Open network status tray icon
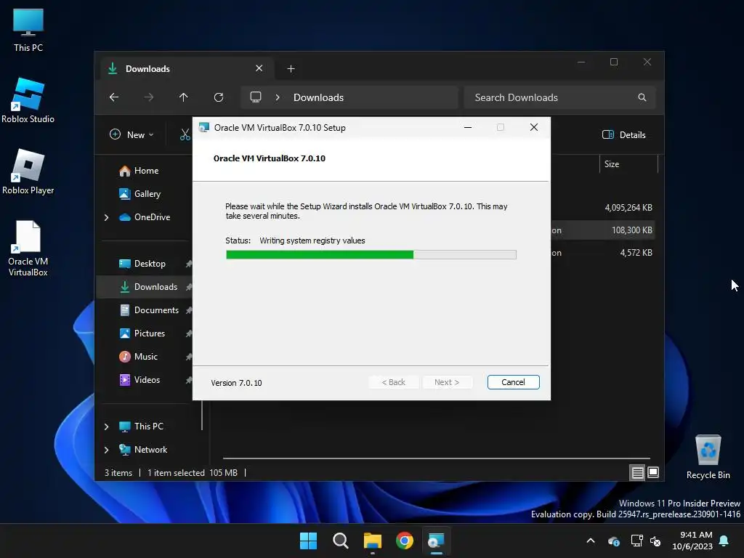The image size is (744, 558). (x=636, y=541)
